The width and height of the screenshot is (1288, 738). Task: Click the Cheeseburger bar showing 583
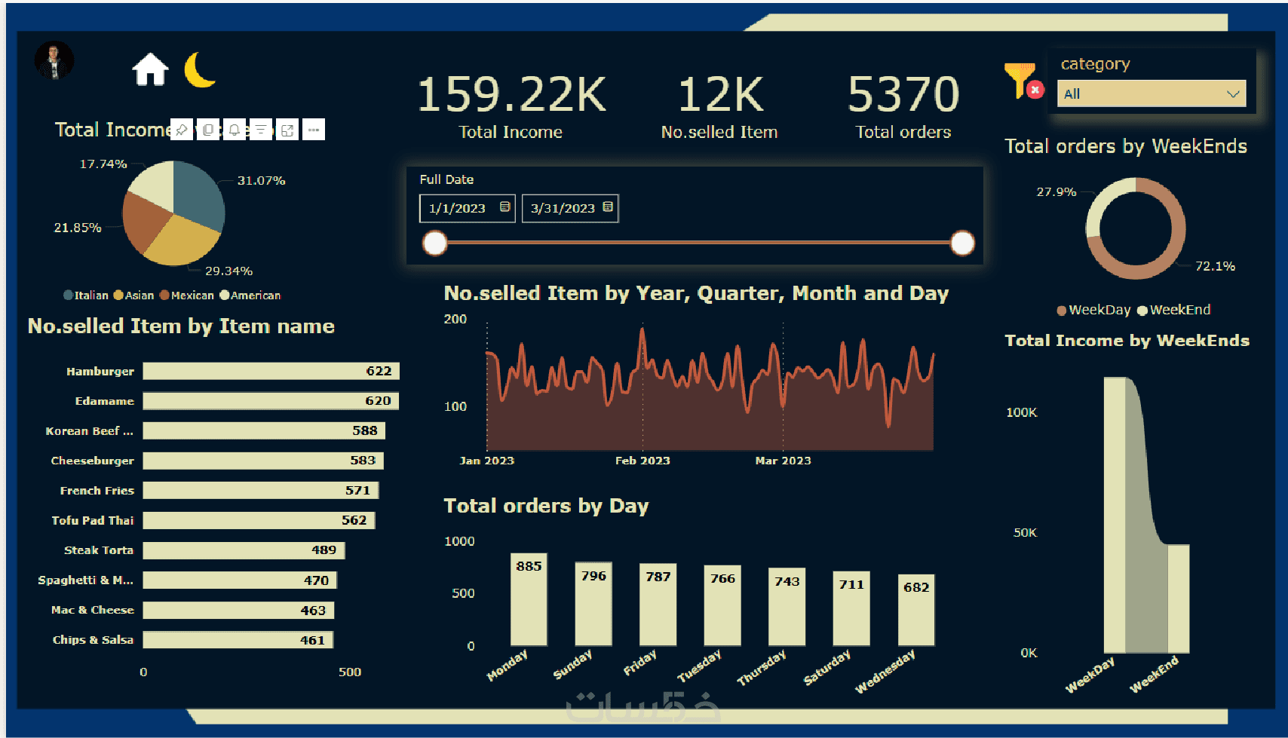coord(263,461)
